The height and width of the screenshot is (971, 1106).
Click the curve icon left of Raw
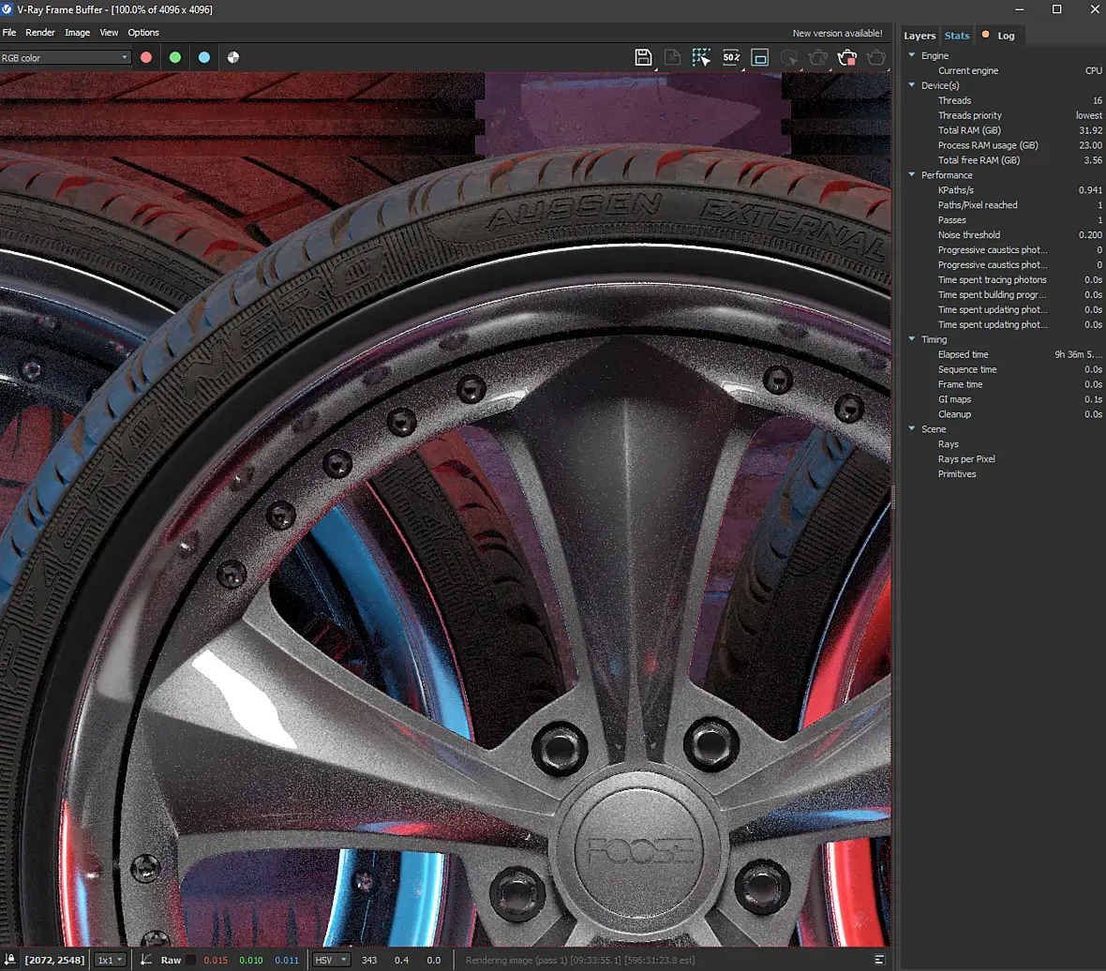(146, 960)
